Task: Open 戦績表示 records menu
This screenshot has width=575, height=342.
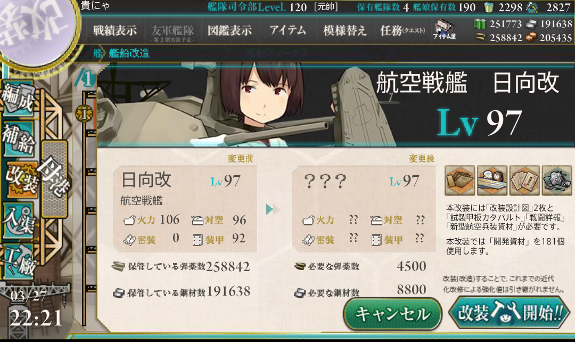Action: tap(115, 30)
